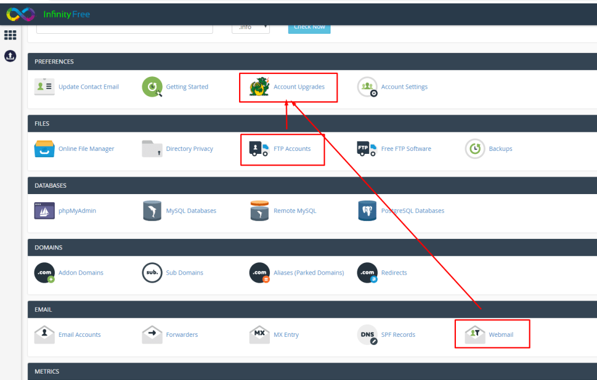
Task: Click the sidebar upload arrow icon
Action: (10, 56)
